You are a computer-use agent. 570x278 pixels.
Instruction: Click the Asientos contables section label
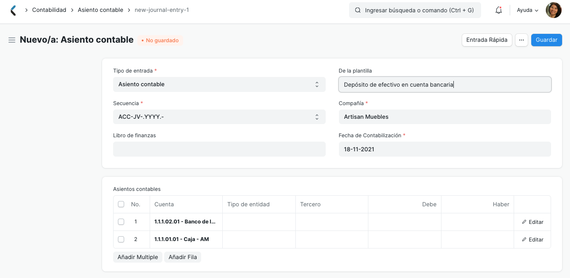(x=137, y=189)
